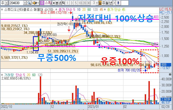
Task: Select the highlighted 일 daily button
Action: click(x=100, y=3)
